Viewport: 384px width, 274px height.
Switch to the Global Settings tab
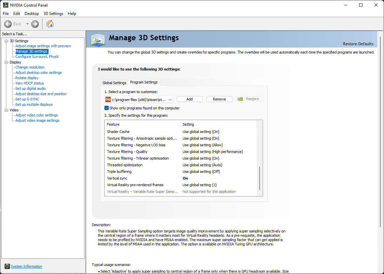pos(114,83)
